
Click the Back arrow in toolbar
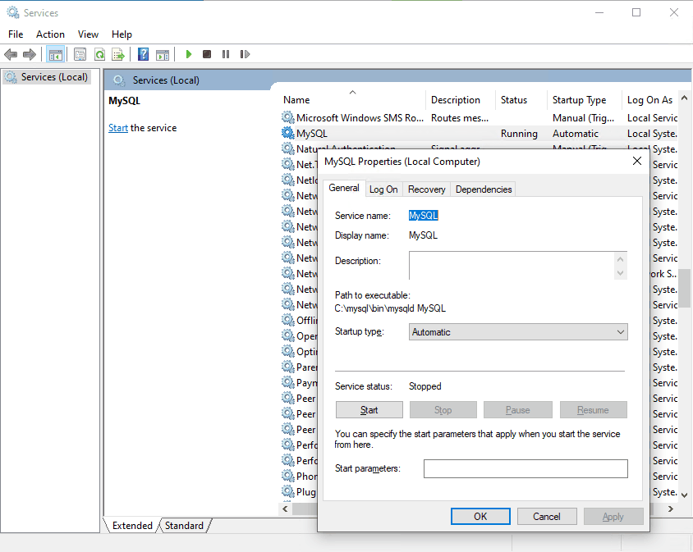pos(11,54)
